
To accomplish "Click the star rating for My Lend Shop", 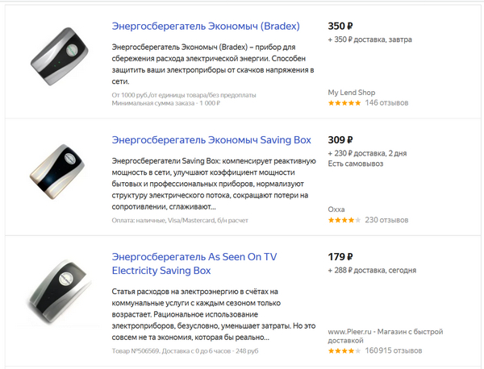I will click(344, 103).
